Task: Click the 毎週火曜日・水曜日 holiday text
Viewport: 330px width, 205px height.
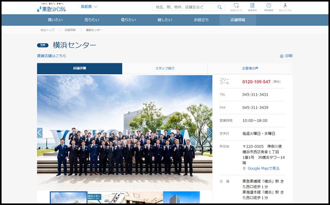Action: [x=259, y=133]
